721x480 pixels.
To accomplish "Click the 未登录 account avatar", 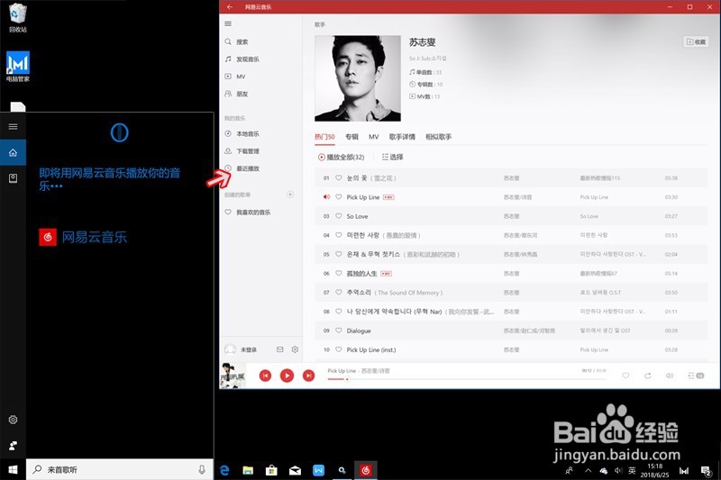I will 231,349.
